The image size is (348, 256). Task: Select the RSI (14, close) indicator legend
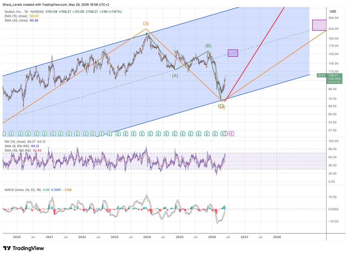point(15,142)
